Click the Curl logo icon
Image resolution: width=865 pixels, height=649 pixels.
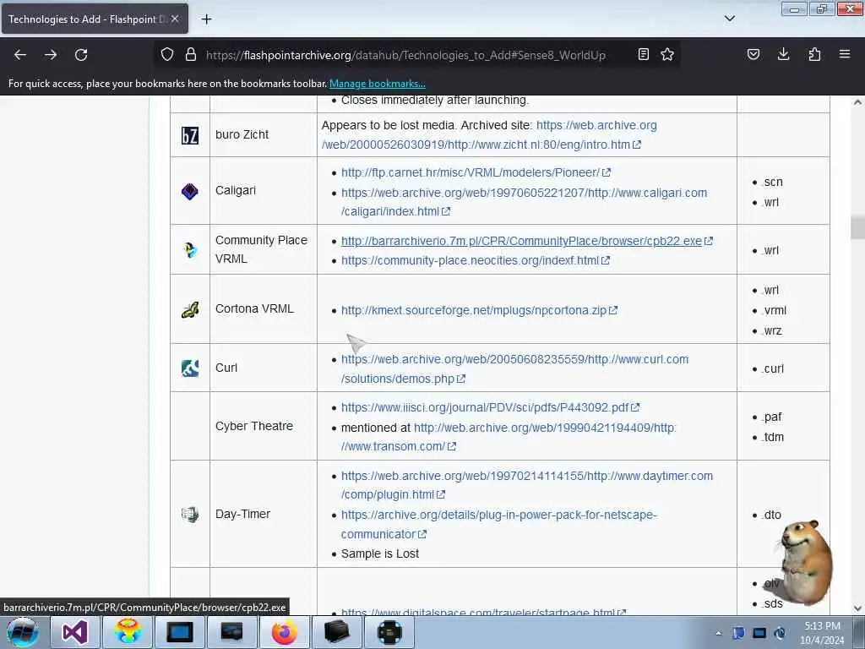pyautogui.click(x=190, y=368)
